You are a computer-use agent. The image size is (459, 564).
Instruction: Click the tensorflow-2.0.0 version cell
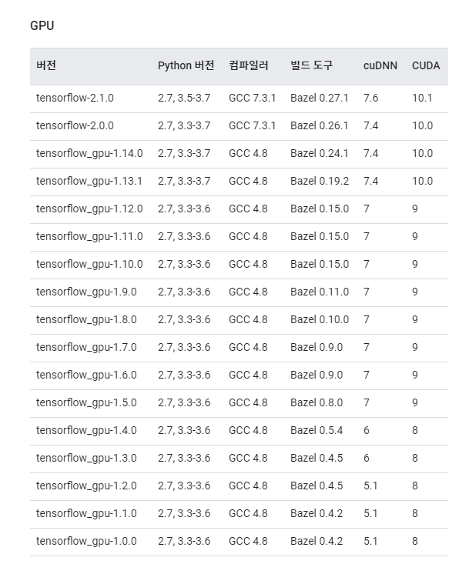tap(75, 125)
